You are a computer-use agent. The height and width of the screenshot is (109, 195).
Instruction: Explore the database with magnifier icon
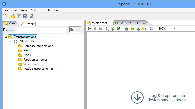coord(144,29)
